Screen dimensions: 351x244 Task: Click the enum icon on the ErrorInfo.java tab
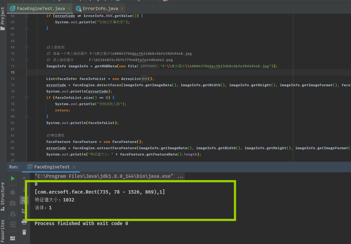point(78,9)
